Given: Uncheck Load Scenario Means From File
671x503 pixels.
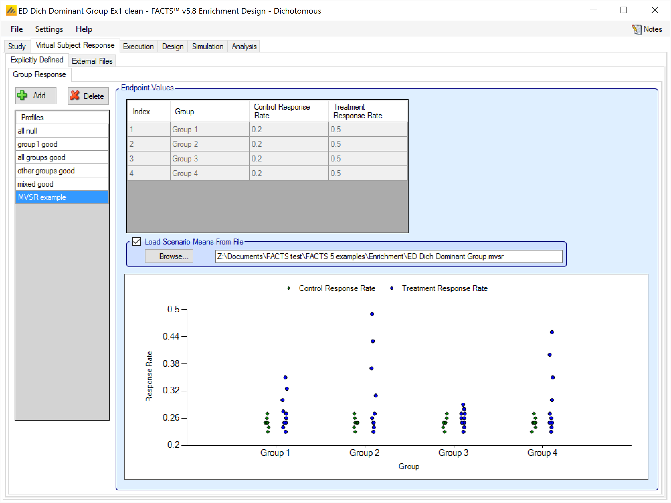Looking at the screenshot, I should tap(137, 242).
